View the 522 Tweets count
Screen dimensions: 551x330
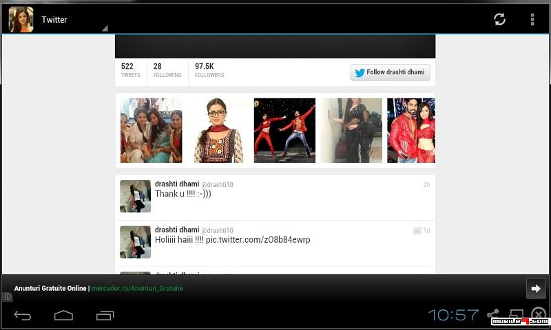(130, 70)
